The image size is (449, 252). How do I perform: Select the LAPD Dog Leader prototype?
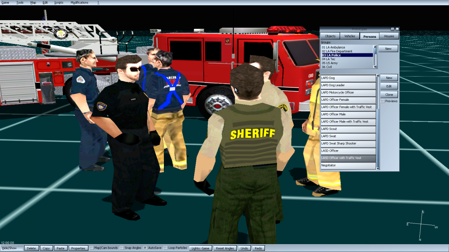[x=348, y=85]
